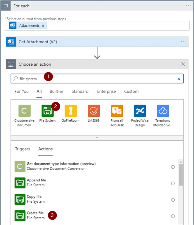Open Get Attachment (V2) ellipsis menu

tap(183, 42)
